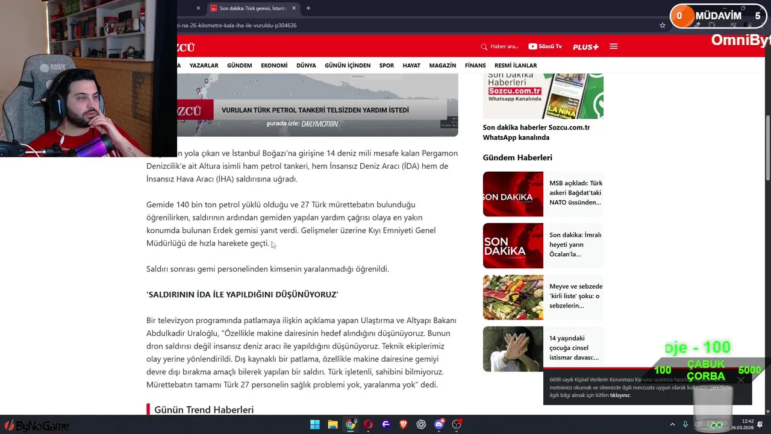Open Discord from the taskbar
Viewport: 771px width, 434px height.
(439, 424)
